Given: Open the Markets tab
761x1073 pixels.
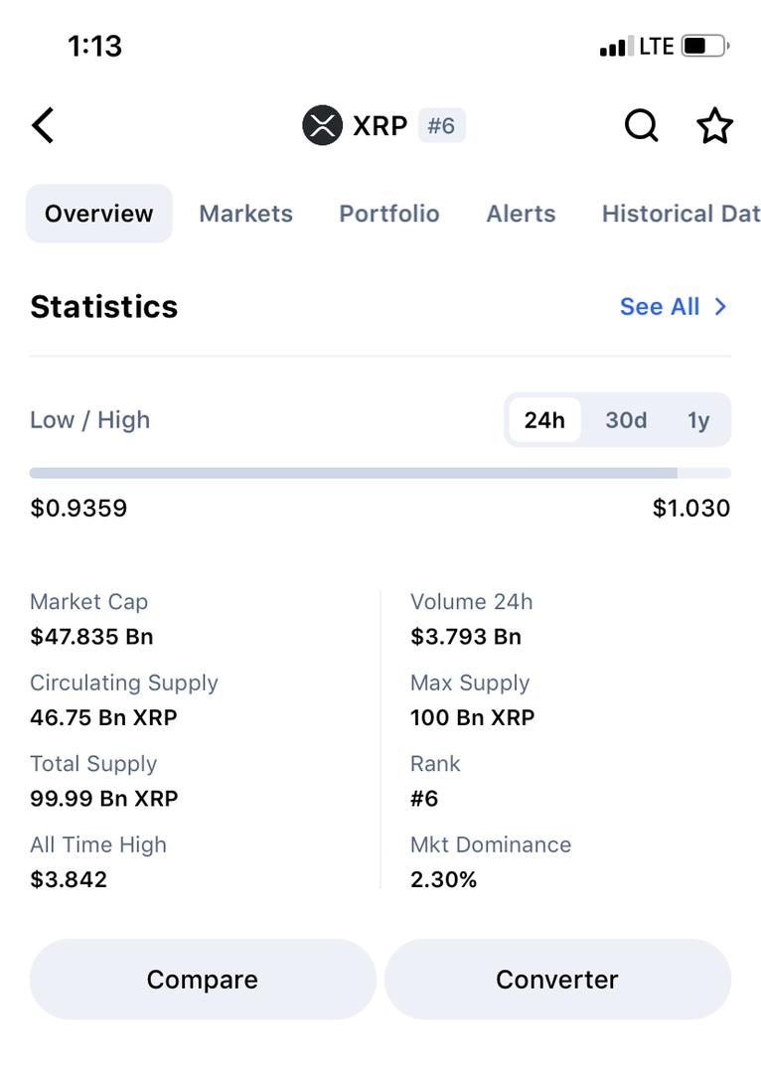Looking at the screenshot, I should pos(245,214).
